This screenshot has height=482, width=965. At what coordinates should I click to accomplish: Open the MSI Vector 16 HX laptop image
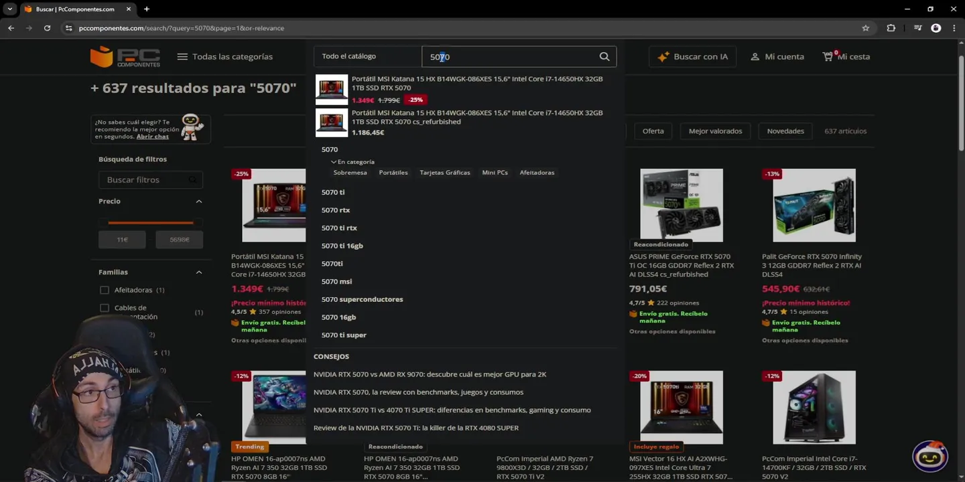(x=682, y=407)
